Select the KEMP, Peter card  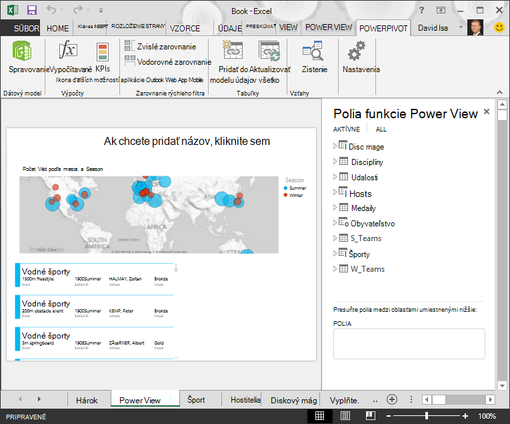94,307
